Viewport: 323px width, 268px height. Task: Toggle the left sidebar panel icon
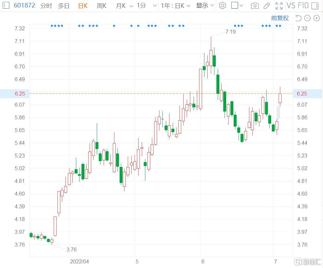point(6,5)
